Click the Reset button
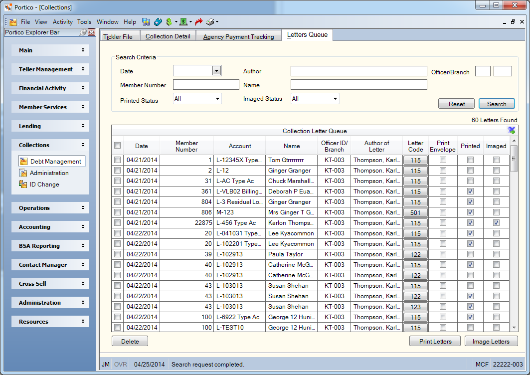Image resolution: width=530 pixels, height=375 pixels. [x=456, y=104]
